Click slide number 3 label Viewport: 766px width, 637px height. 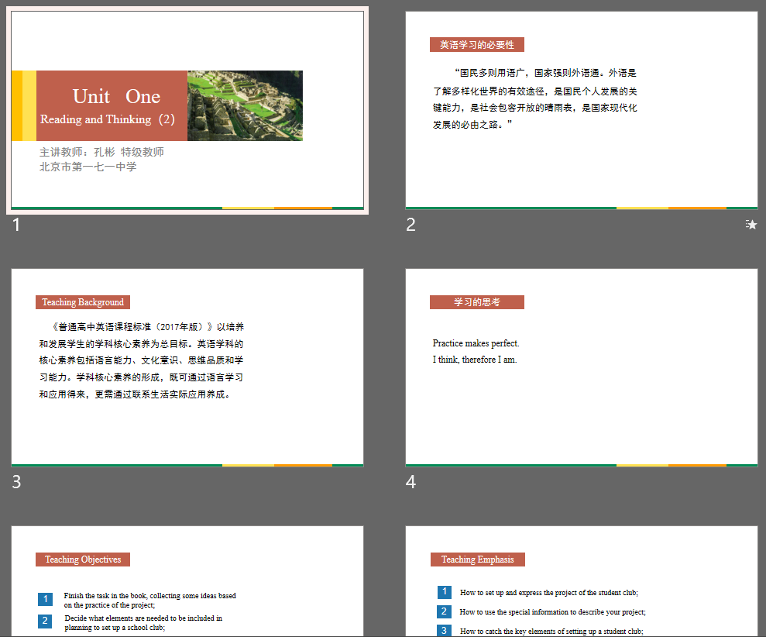17,482
